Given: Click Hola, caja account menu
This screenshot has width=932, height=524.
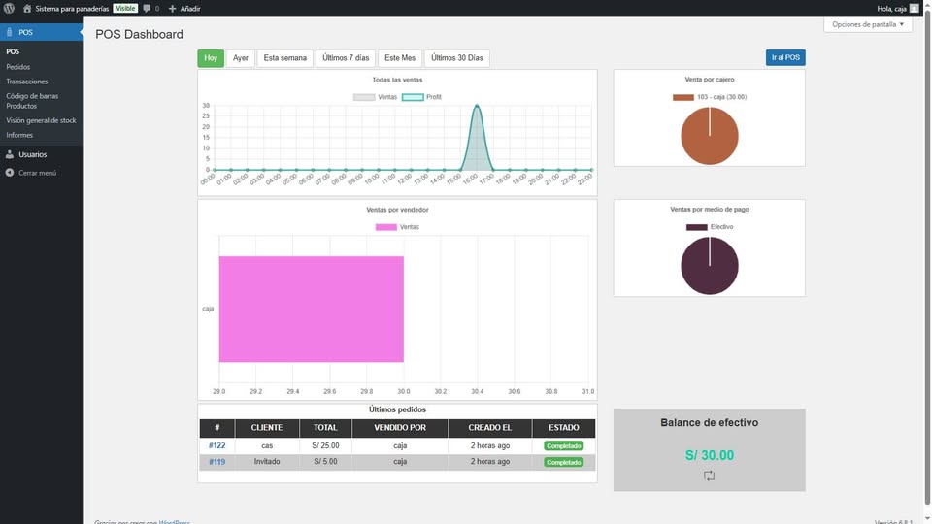Looking at the screenshot, I should (897, 9).
